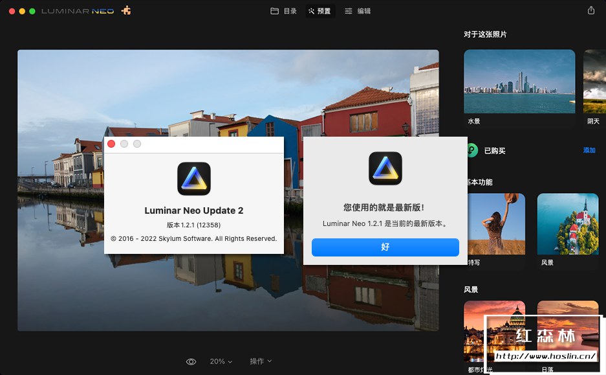Click the Luminar Neo logo text
Screen dimensions: 606x375
point(78,11)
